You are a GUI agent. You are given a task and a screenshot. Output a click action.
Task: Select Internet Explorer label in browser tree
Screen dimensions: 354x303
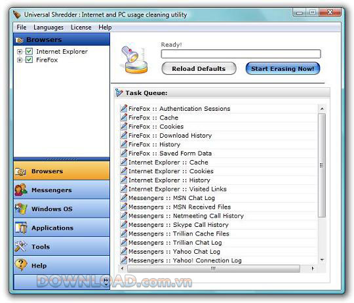pos(62,51)
